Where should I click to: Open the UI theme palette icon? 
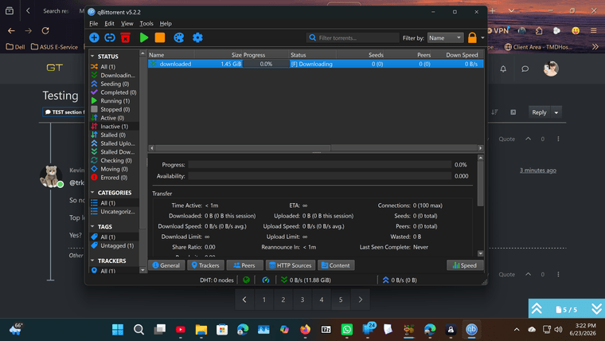(178, 37)
